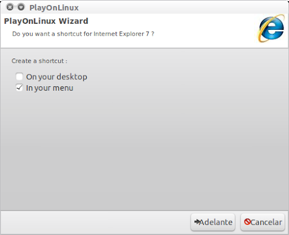Click the shortcut question text in header
This screenshot has width=289, height=235.
[x=83, y=34]
